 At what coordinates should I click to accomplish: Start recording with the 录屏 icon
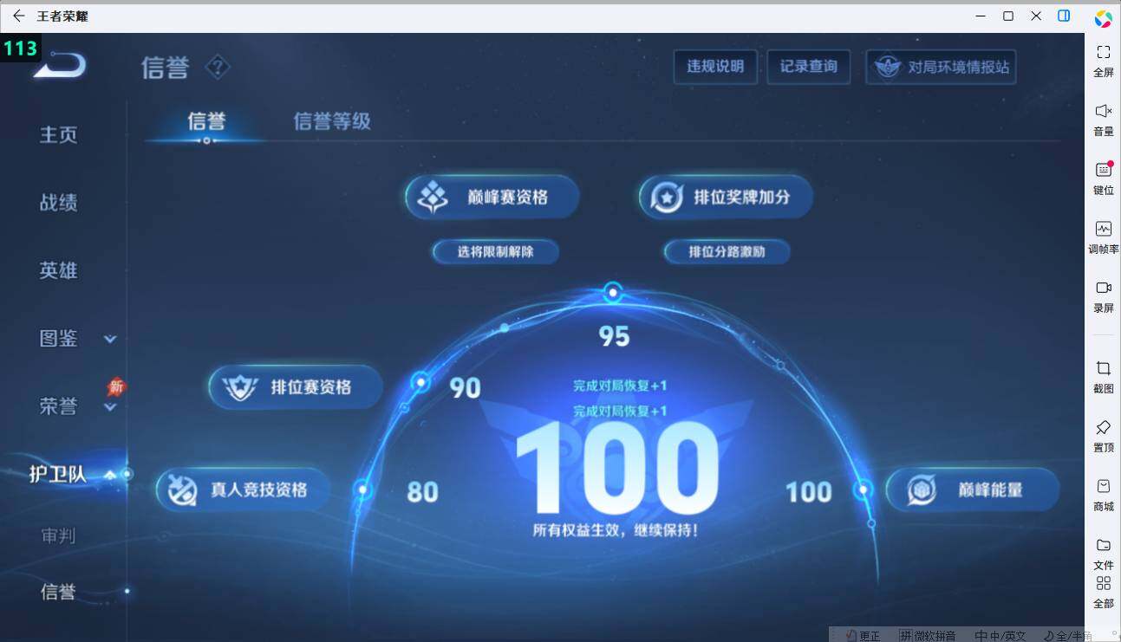tap(1103, 294)
